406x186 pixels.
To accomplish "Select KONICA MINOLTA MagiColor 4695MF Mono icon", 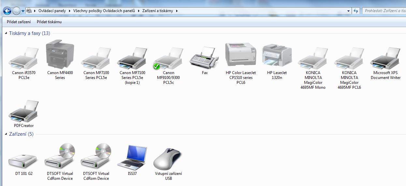I will (x=313, y=58).
